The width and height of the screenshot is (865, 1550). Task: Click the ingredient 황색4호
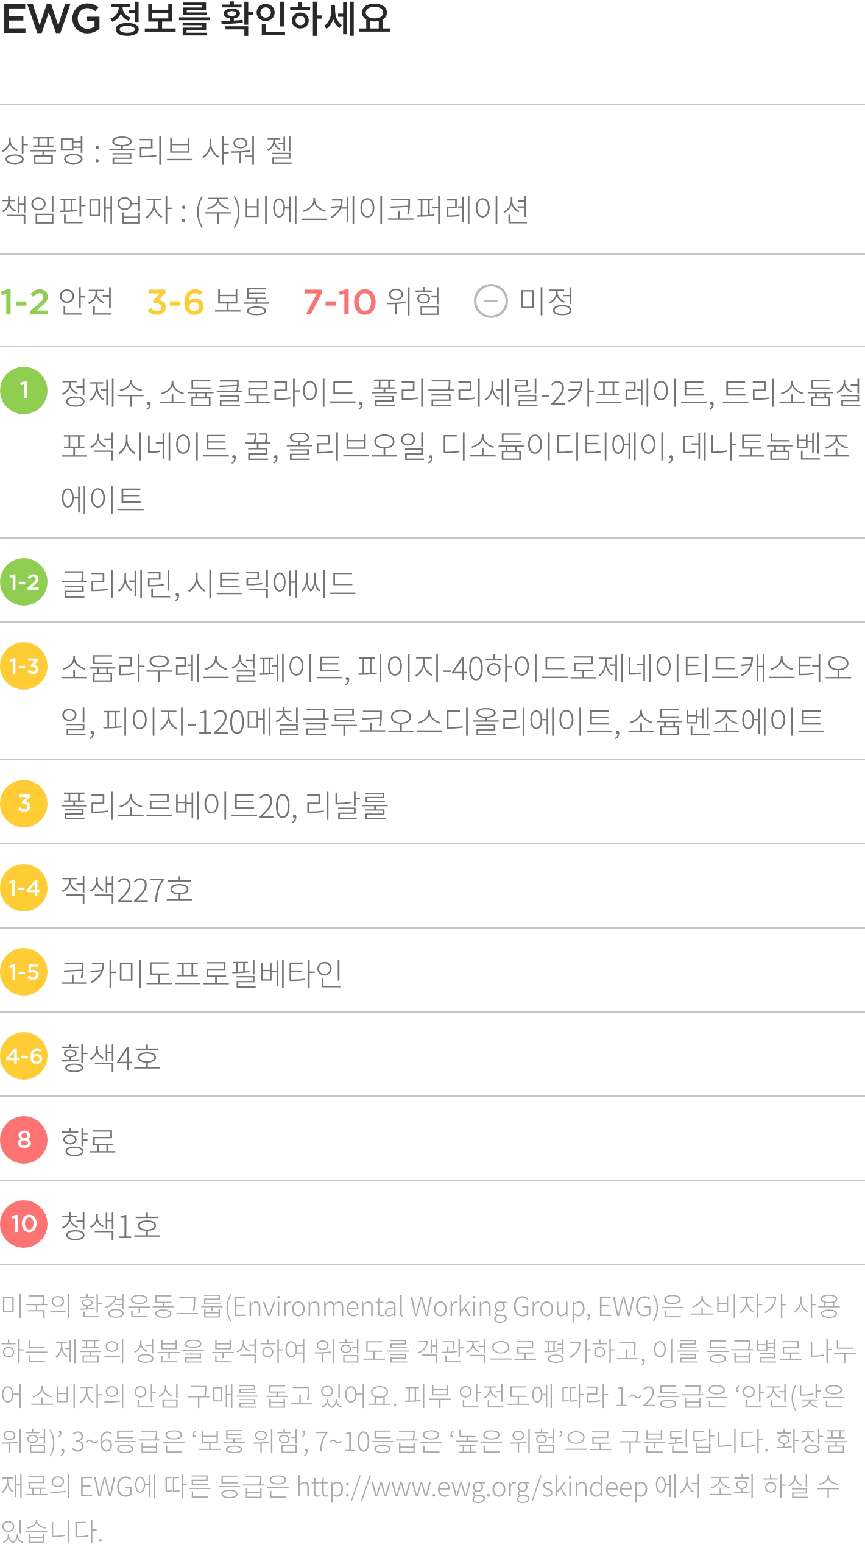111,1057
